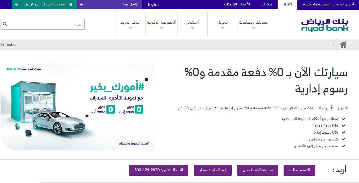Open the المصرفية الرقمية menu
This screenshot has width=359, height=183.
pos(161,23)
